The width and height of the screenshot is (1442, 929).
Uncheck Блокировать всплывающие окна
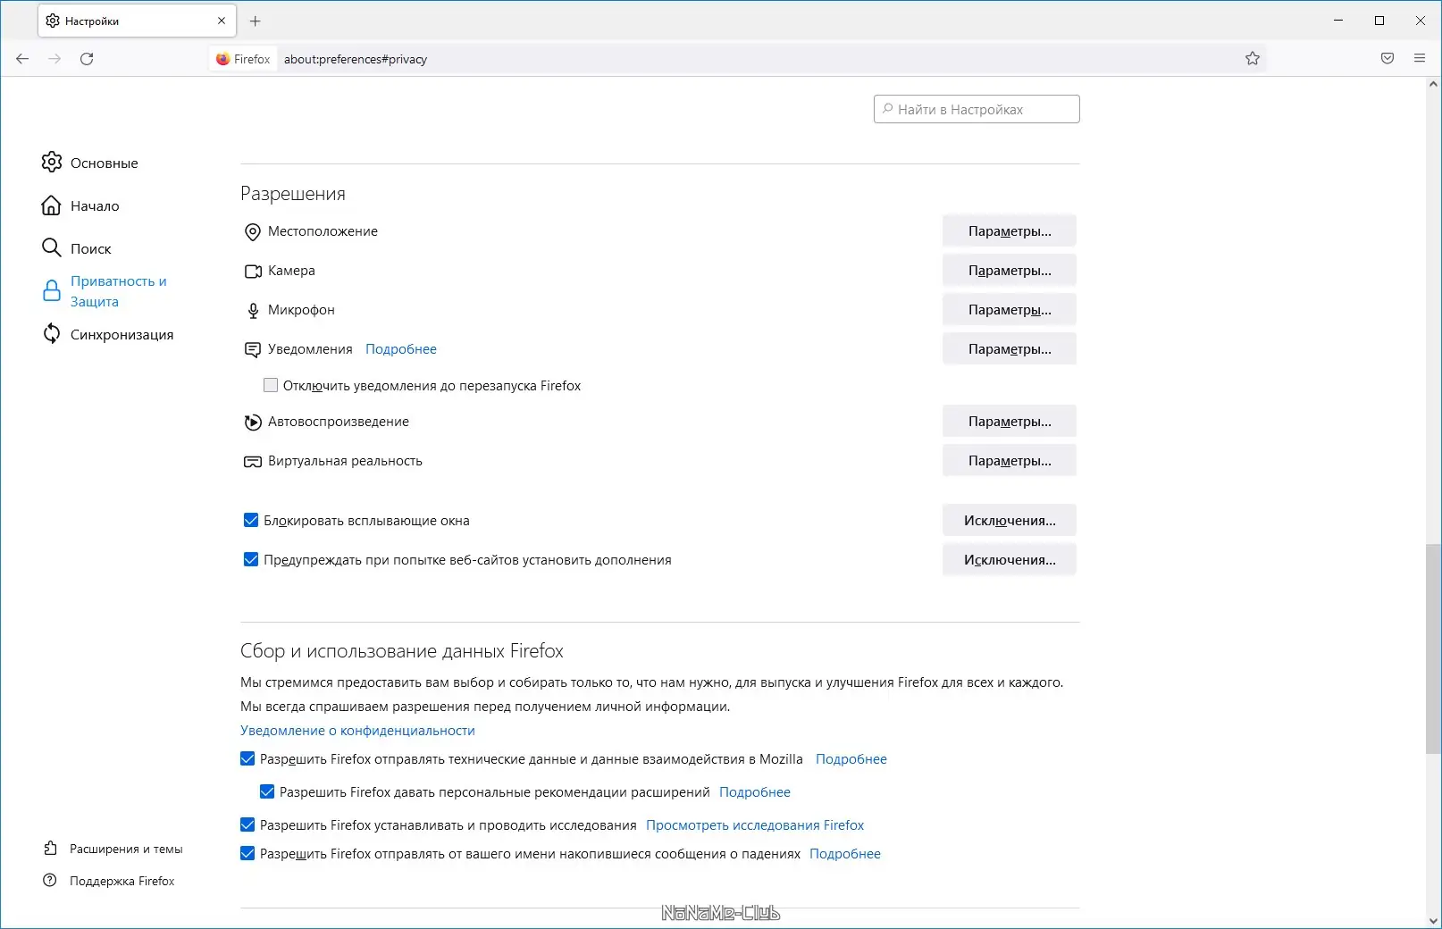click(x=251, y=521)
